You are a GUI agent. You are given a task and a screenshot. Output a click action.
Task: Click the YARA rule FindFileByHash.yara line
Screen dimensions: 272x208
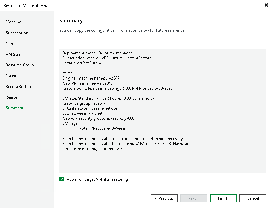point(127,144)
